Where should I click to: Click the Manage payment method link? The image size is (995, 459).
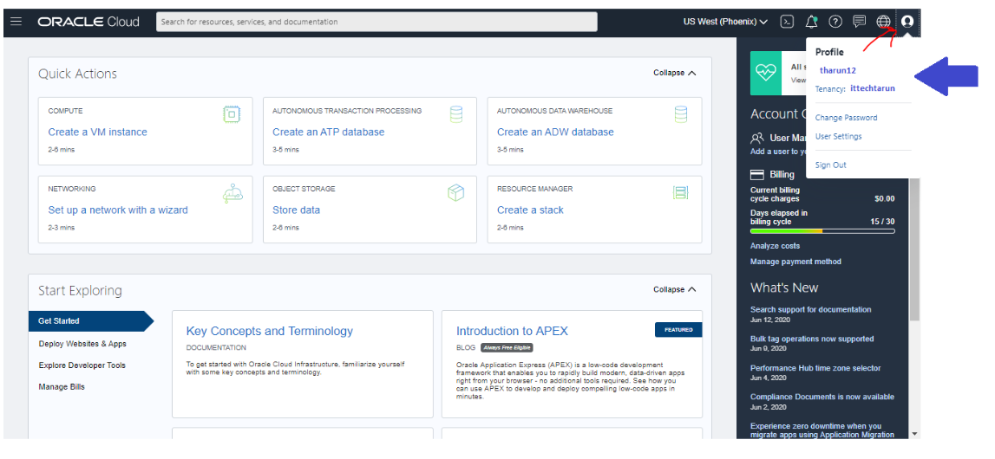tap(795, 262)
